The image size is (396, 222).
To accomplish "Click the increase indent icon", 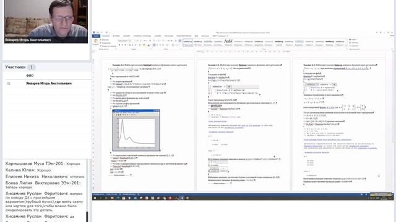I will 171,41.
